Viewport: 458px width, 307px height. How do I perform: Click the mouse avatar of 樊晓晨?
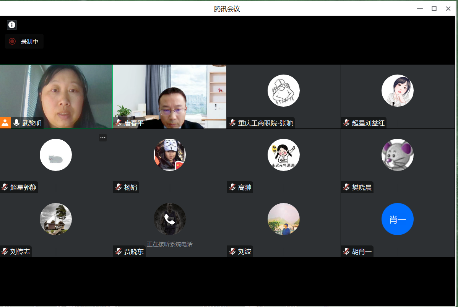(x=398, y=155)
